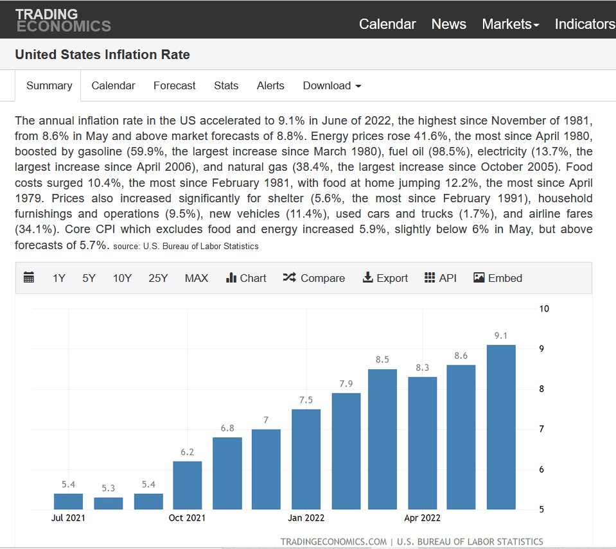Click the 9.1 bar in chart
The image size is (616, 549).
pos(501,427)
